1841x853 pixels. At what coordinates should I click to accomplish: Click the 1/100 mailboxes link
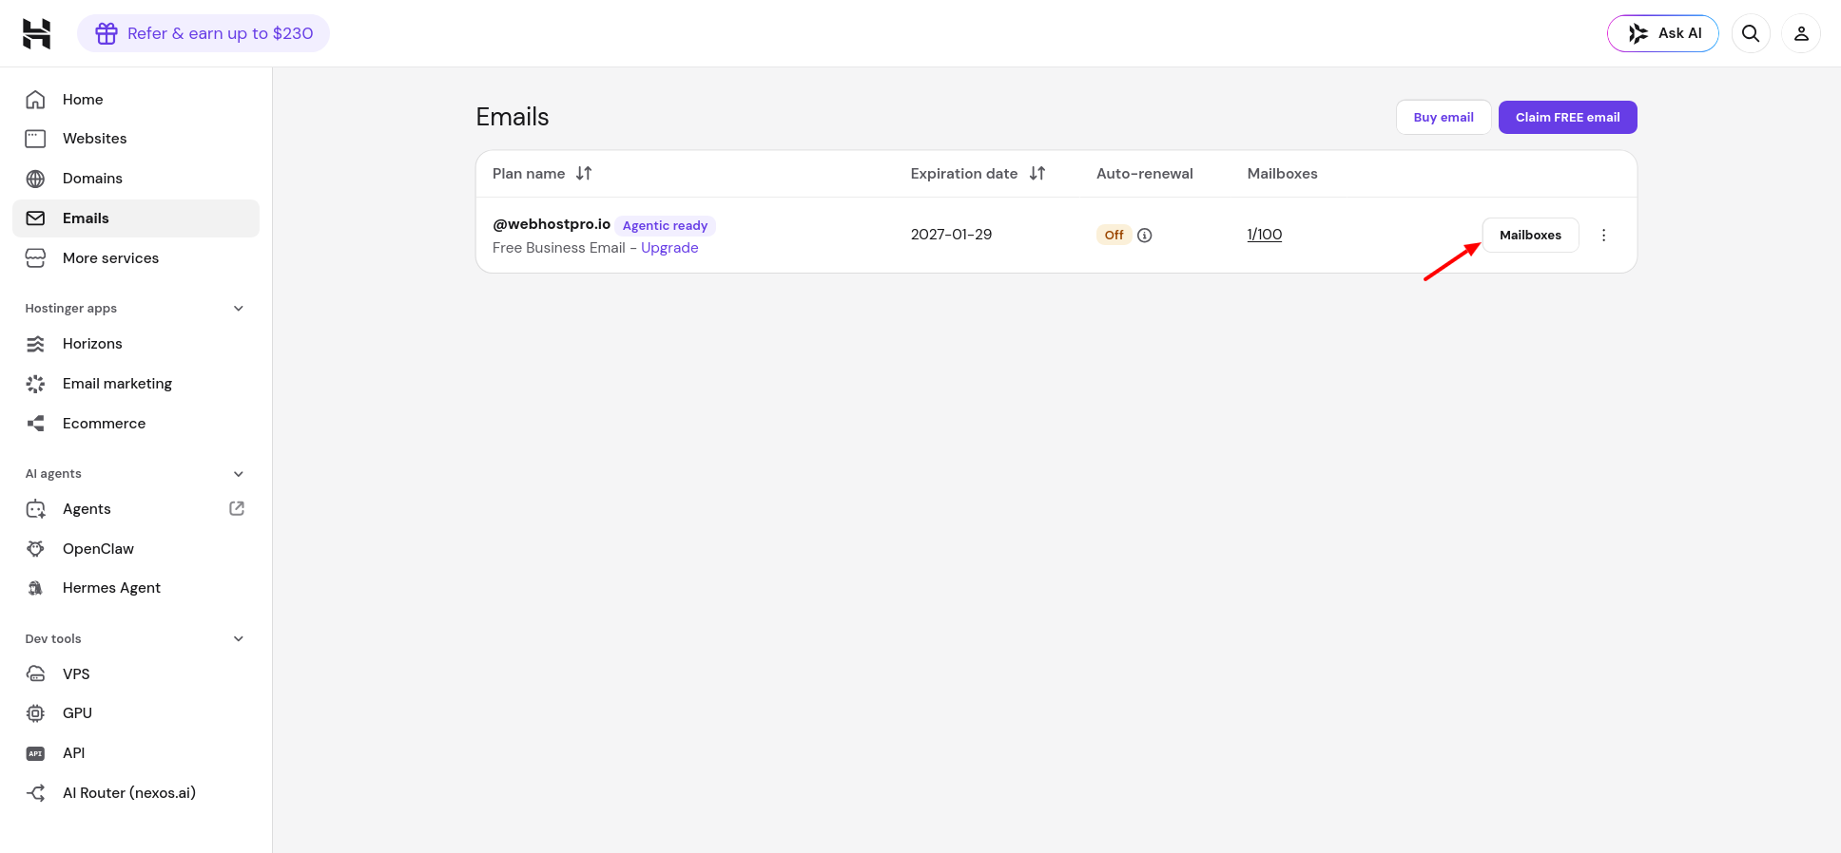(1265, 235)
